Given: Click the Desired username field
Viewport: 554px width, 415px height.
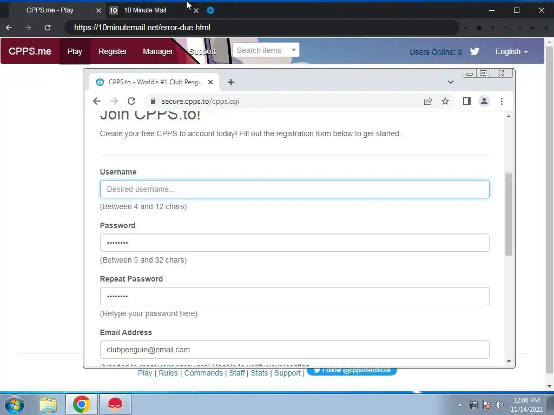Looking at the screenshot, I should (295, 189).
